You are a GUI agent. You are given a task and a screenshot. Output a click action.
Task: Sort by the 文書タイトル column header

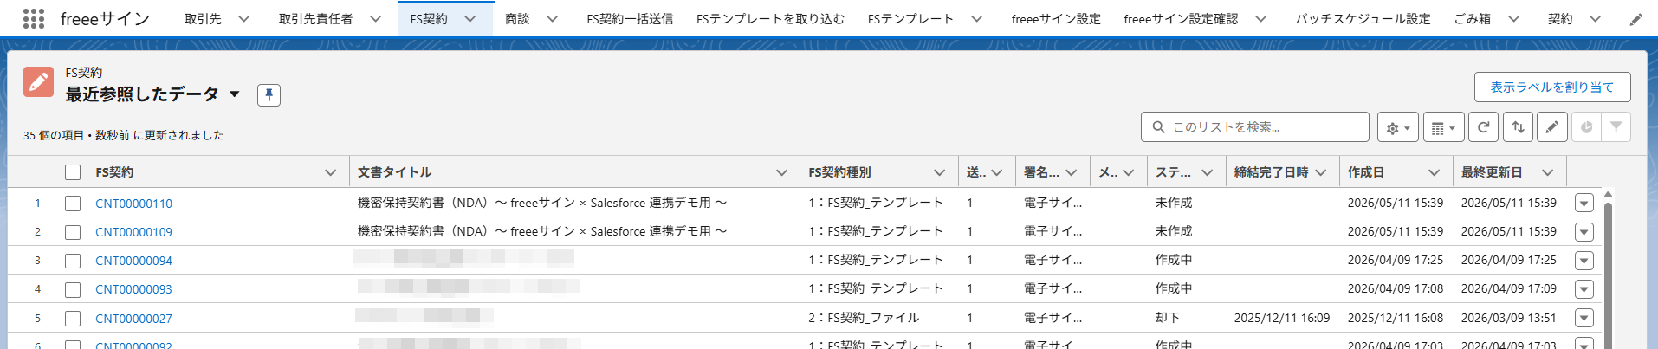coord(394,172)
